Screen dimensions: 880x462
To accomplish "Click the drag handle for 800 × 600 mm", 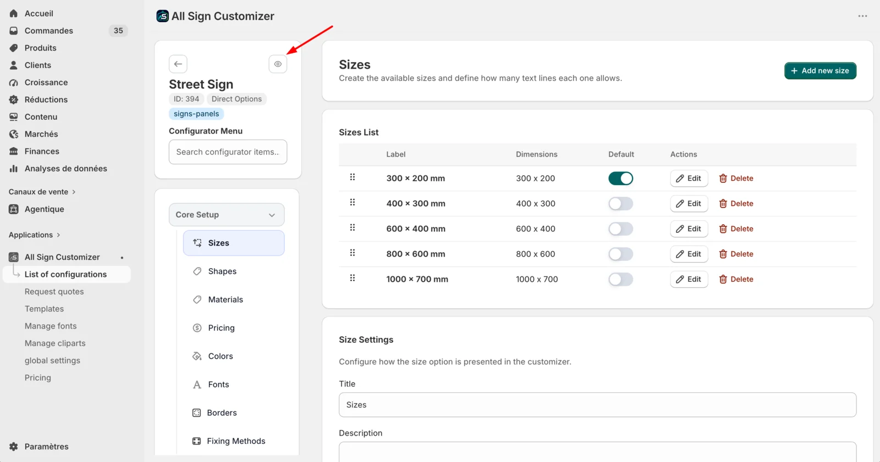I will [353, 253].
